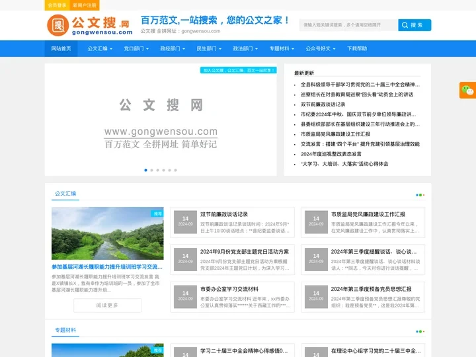The height and width of the screenshot is (357, 476).
Task: Click the cyan 加入公文搜 banner tag
Action: (x=238, y=70)
